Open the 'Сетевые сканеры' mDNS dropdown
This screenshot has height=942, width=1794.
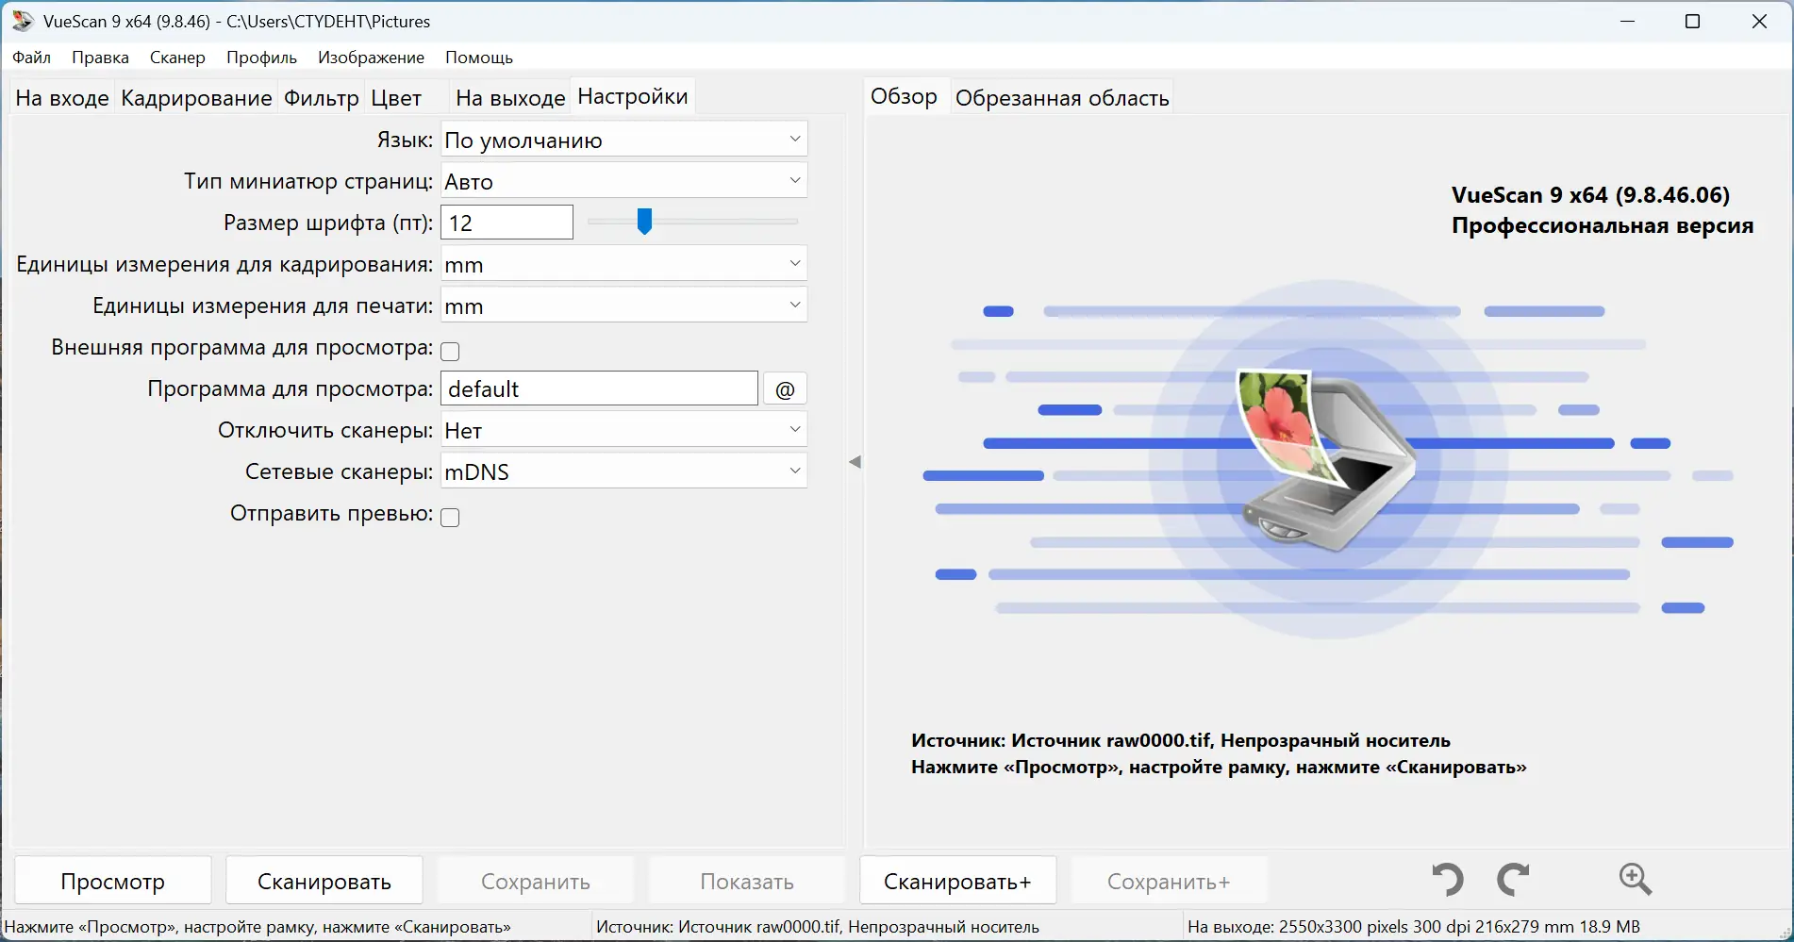624,471
